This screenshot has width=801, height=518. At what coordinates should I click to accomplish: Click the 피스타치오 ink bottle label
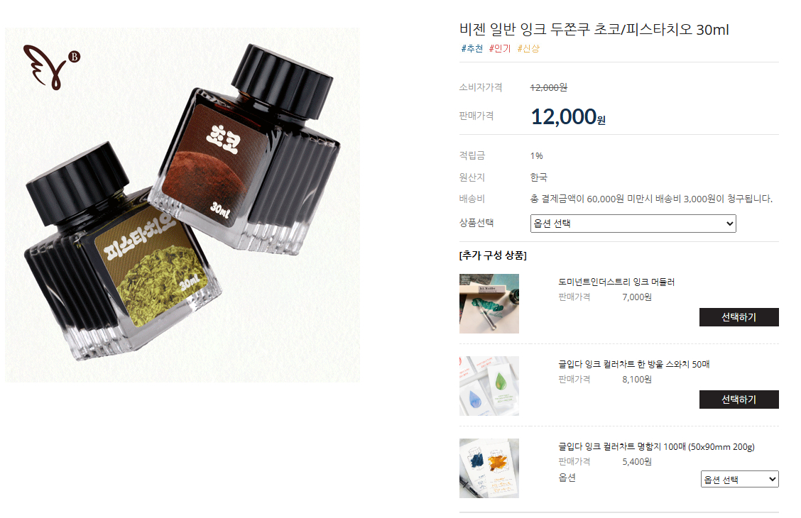[153, 265]
